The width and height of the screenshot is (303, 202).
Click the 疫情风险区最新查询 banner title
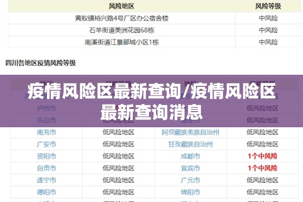[151, 101]
